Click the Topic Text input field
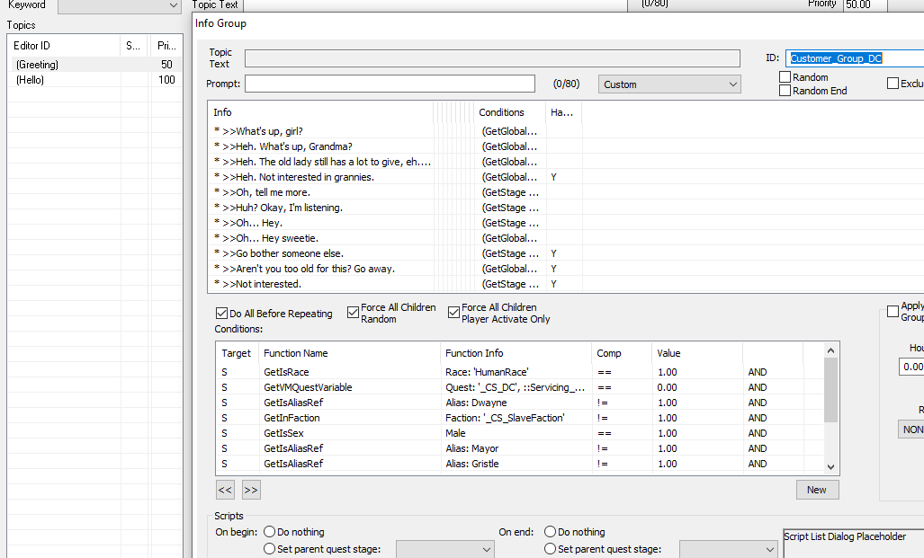The height and width of the screenshot is (558, 924). (x=493, y=58)
